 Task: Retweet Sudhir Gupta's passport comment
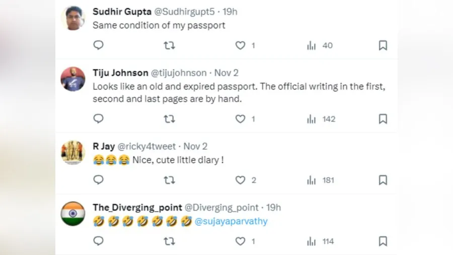click(170, 45)
